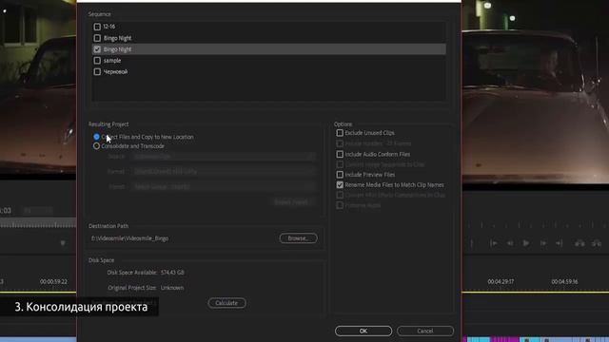Click the 574.43 GB disk space value
Screen dimensions: 609x342
click(x=172, y=273)
